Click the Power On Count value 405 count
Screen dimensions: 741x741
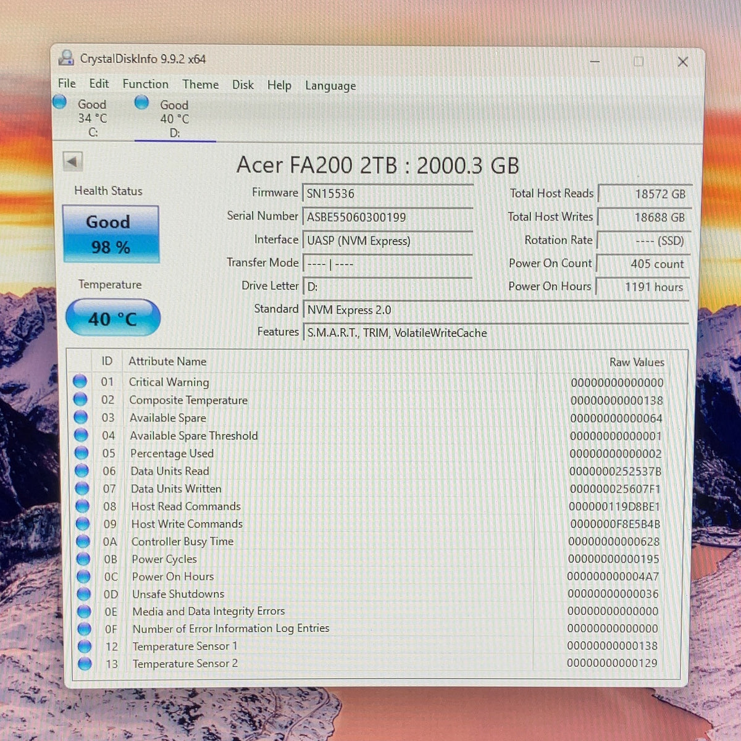pos(643,264)
